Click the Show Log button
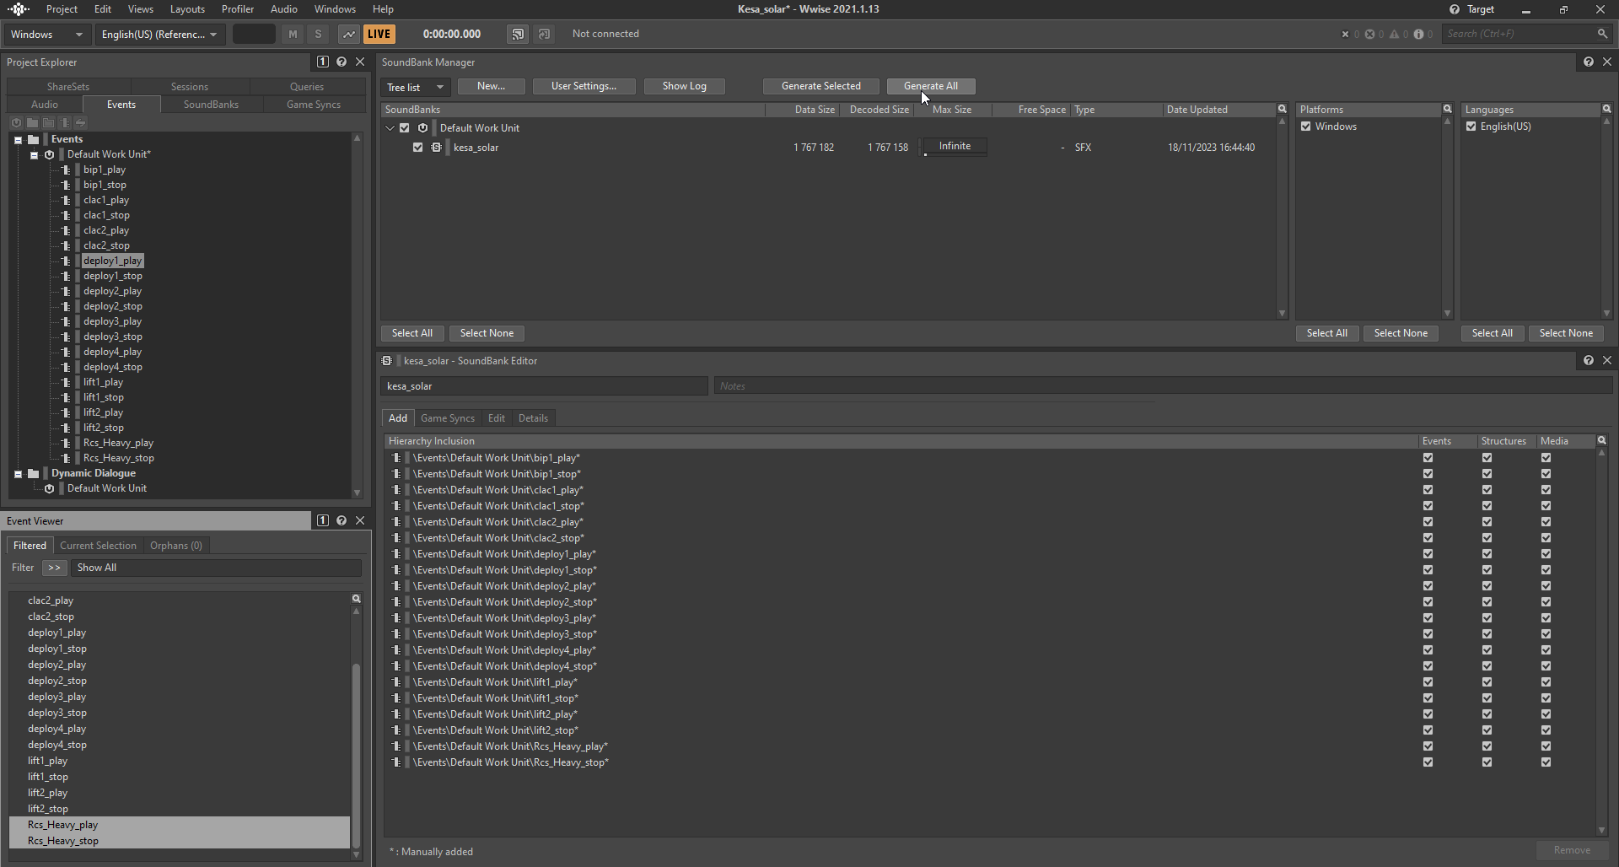The height and width of the screenshot is (867, 1619). (684, 86)
